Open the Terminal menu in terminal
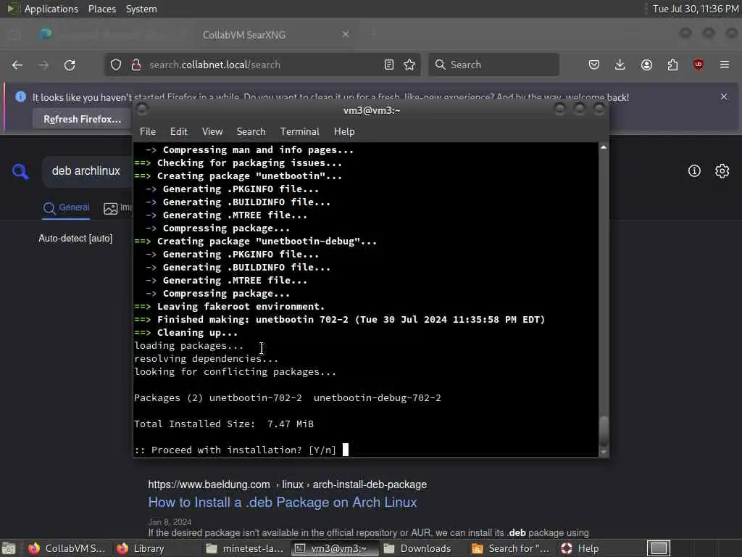Viewport: 742px width, 557px height. click(299, 132)
